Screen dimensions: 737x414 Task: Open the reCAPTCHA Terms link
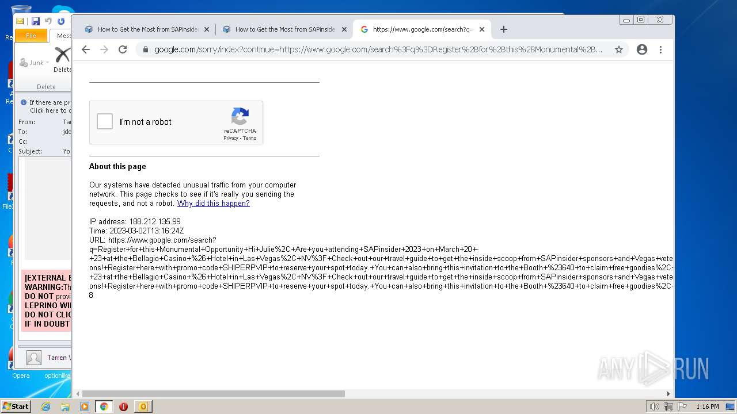click(249, 138)
